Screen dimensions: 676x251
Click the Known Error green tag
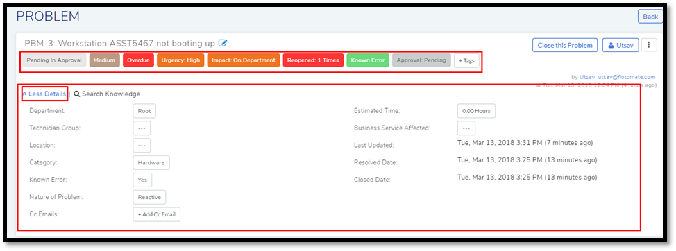tap(368, 60)
